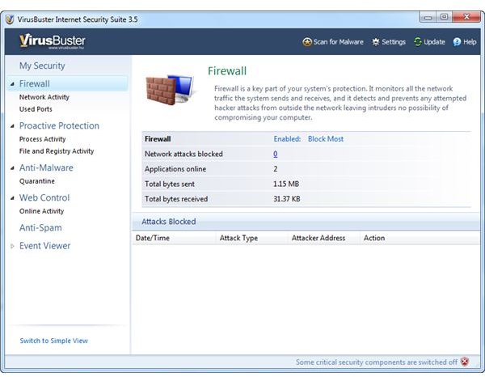The height and width of the screenshot is (377, 485).
Task: Click the bold Firewall row label in table
Action: (x=158, y=139)
